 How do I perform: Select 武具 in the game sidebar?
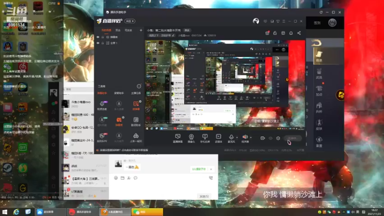coord(319,73)
